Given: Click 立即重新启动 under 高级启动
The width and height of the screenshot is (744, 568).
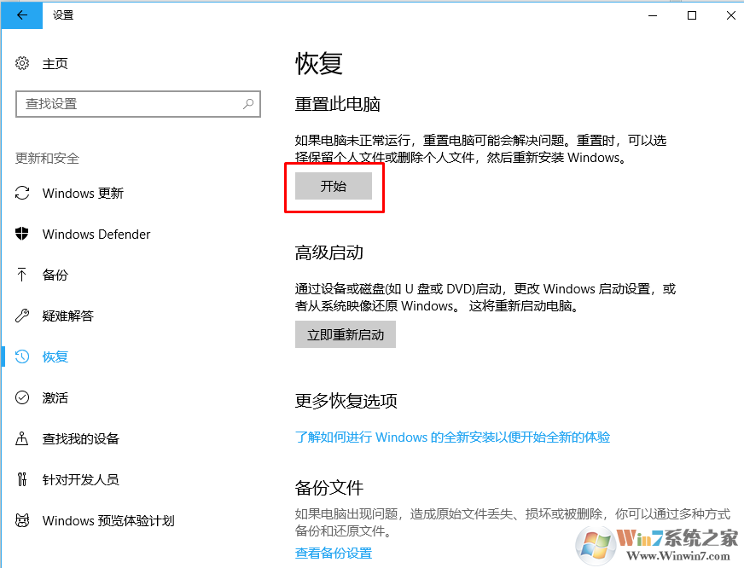Looking at the screenshot, I should pos(345,334).
